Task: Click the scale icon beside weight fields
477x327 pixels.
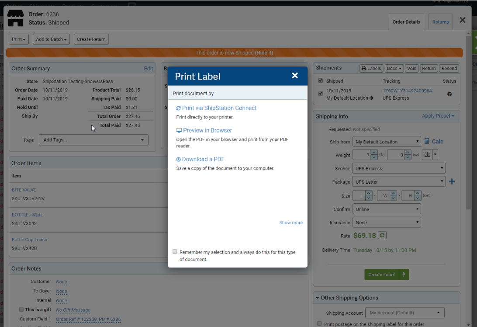Action: click(x=427, y=155)
